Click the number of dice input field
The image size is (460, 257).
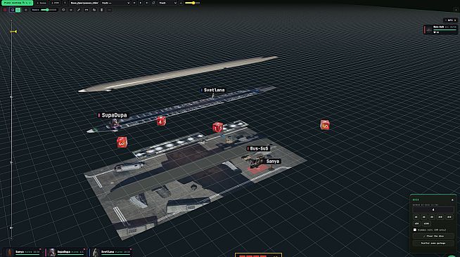click(433, 210)
